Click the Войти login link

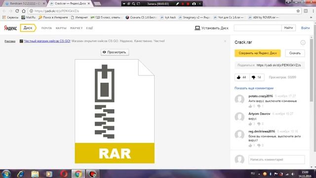(x=305, y=28)
